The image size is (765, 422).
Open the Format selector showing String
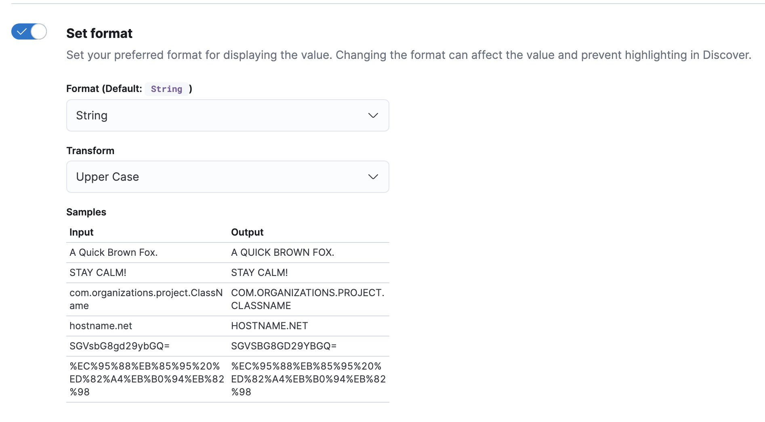pyautogui.click(x=227, y=115)
